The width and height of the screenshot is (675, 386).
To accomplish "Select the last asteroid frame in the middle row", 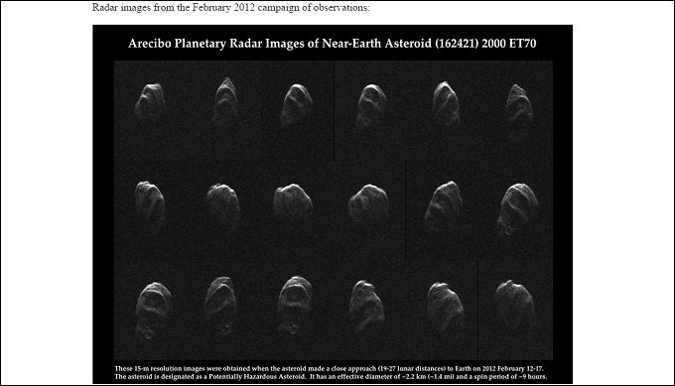I will coord(518,209).
